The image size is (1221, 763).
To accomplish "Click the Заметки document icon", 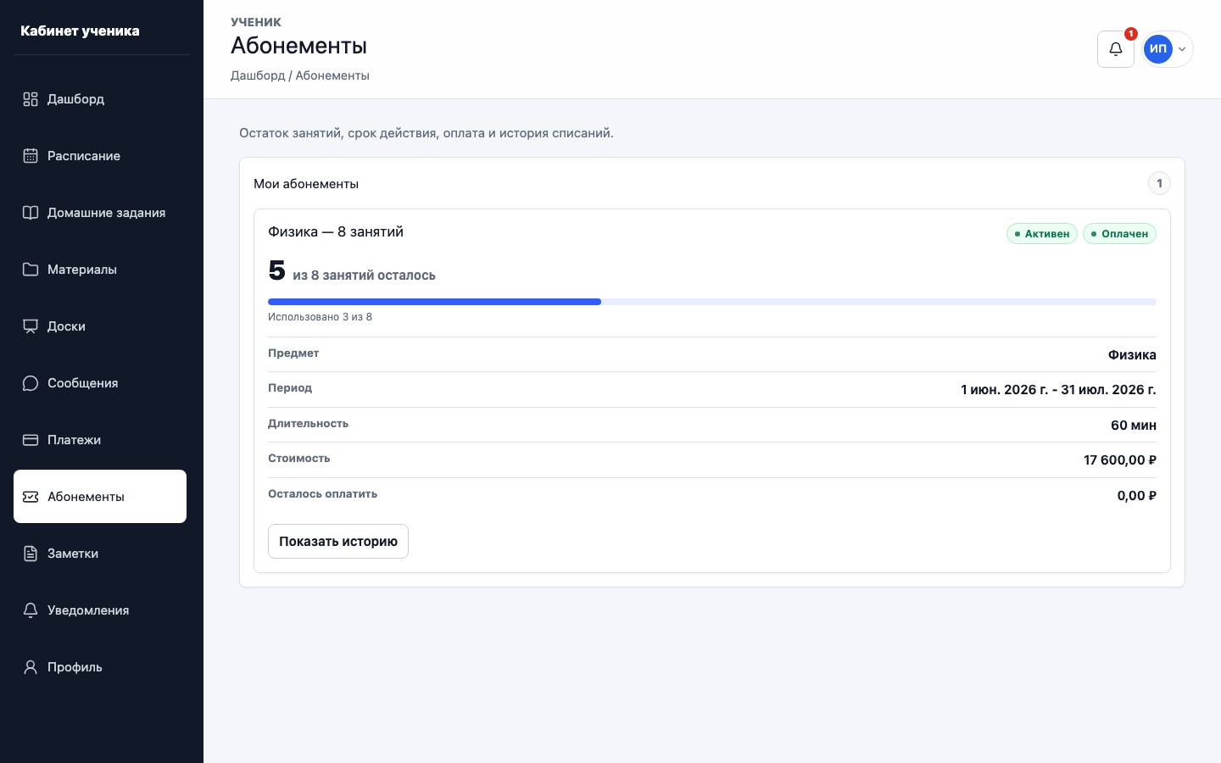I will 31,554.
